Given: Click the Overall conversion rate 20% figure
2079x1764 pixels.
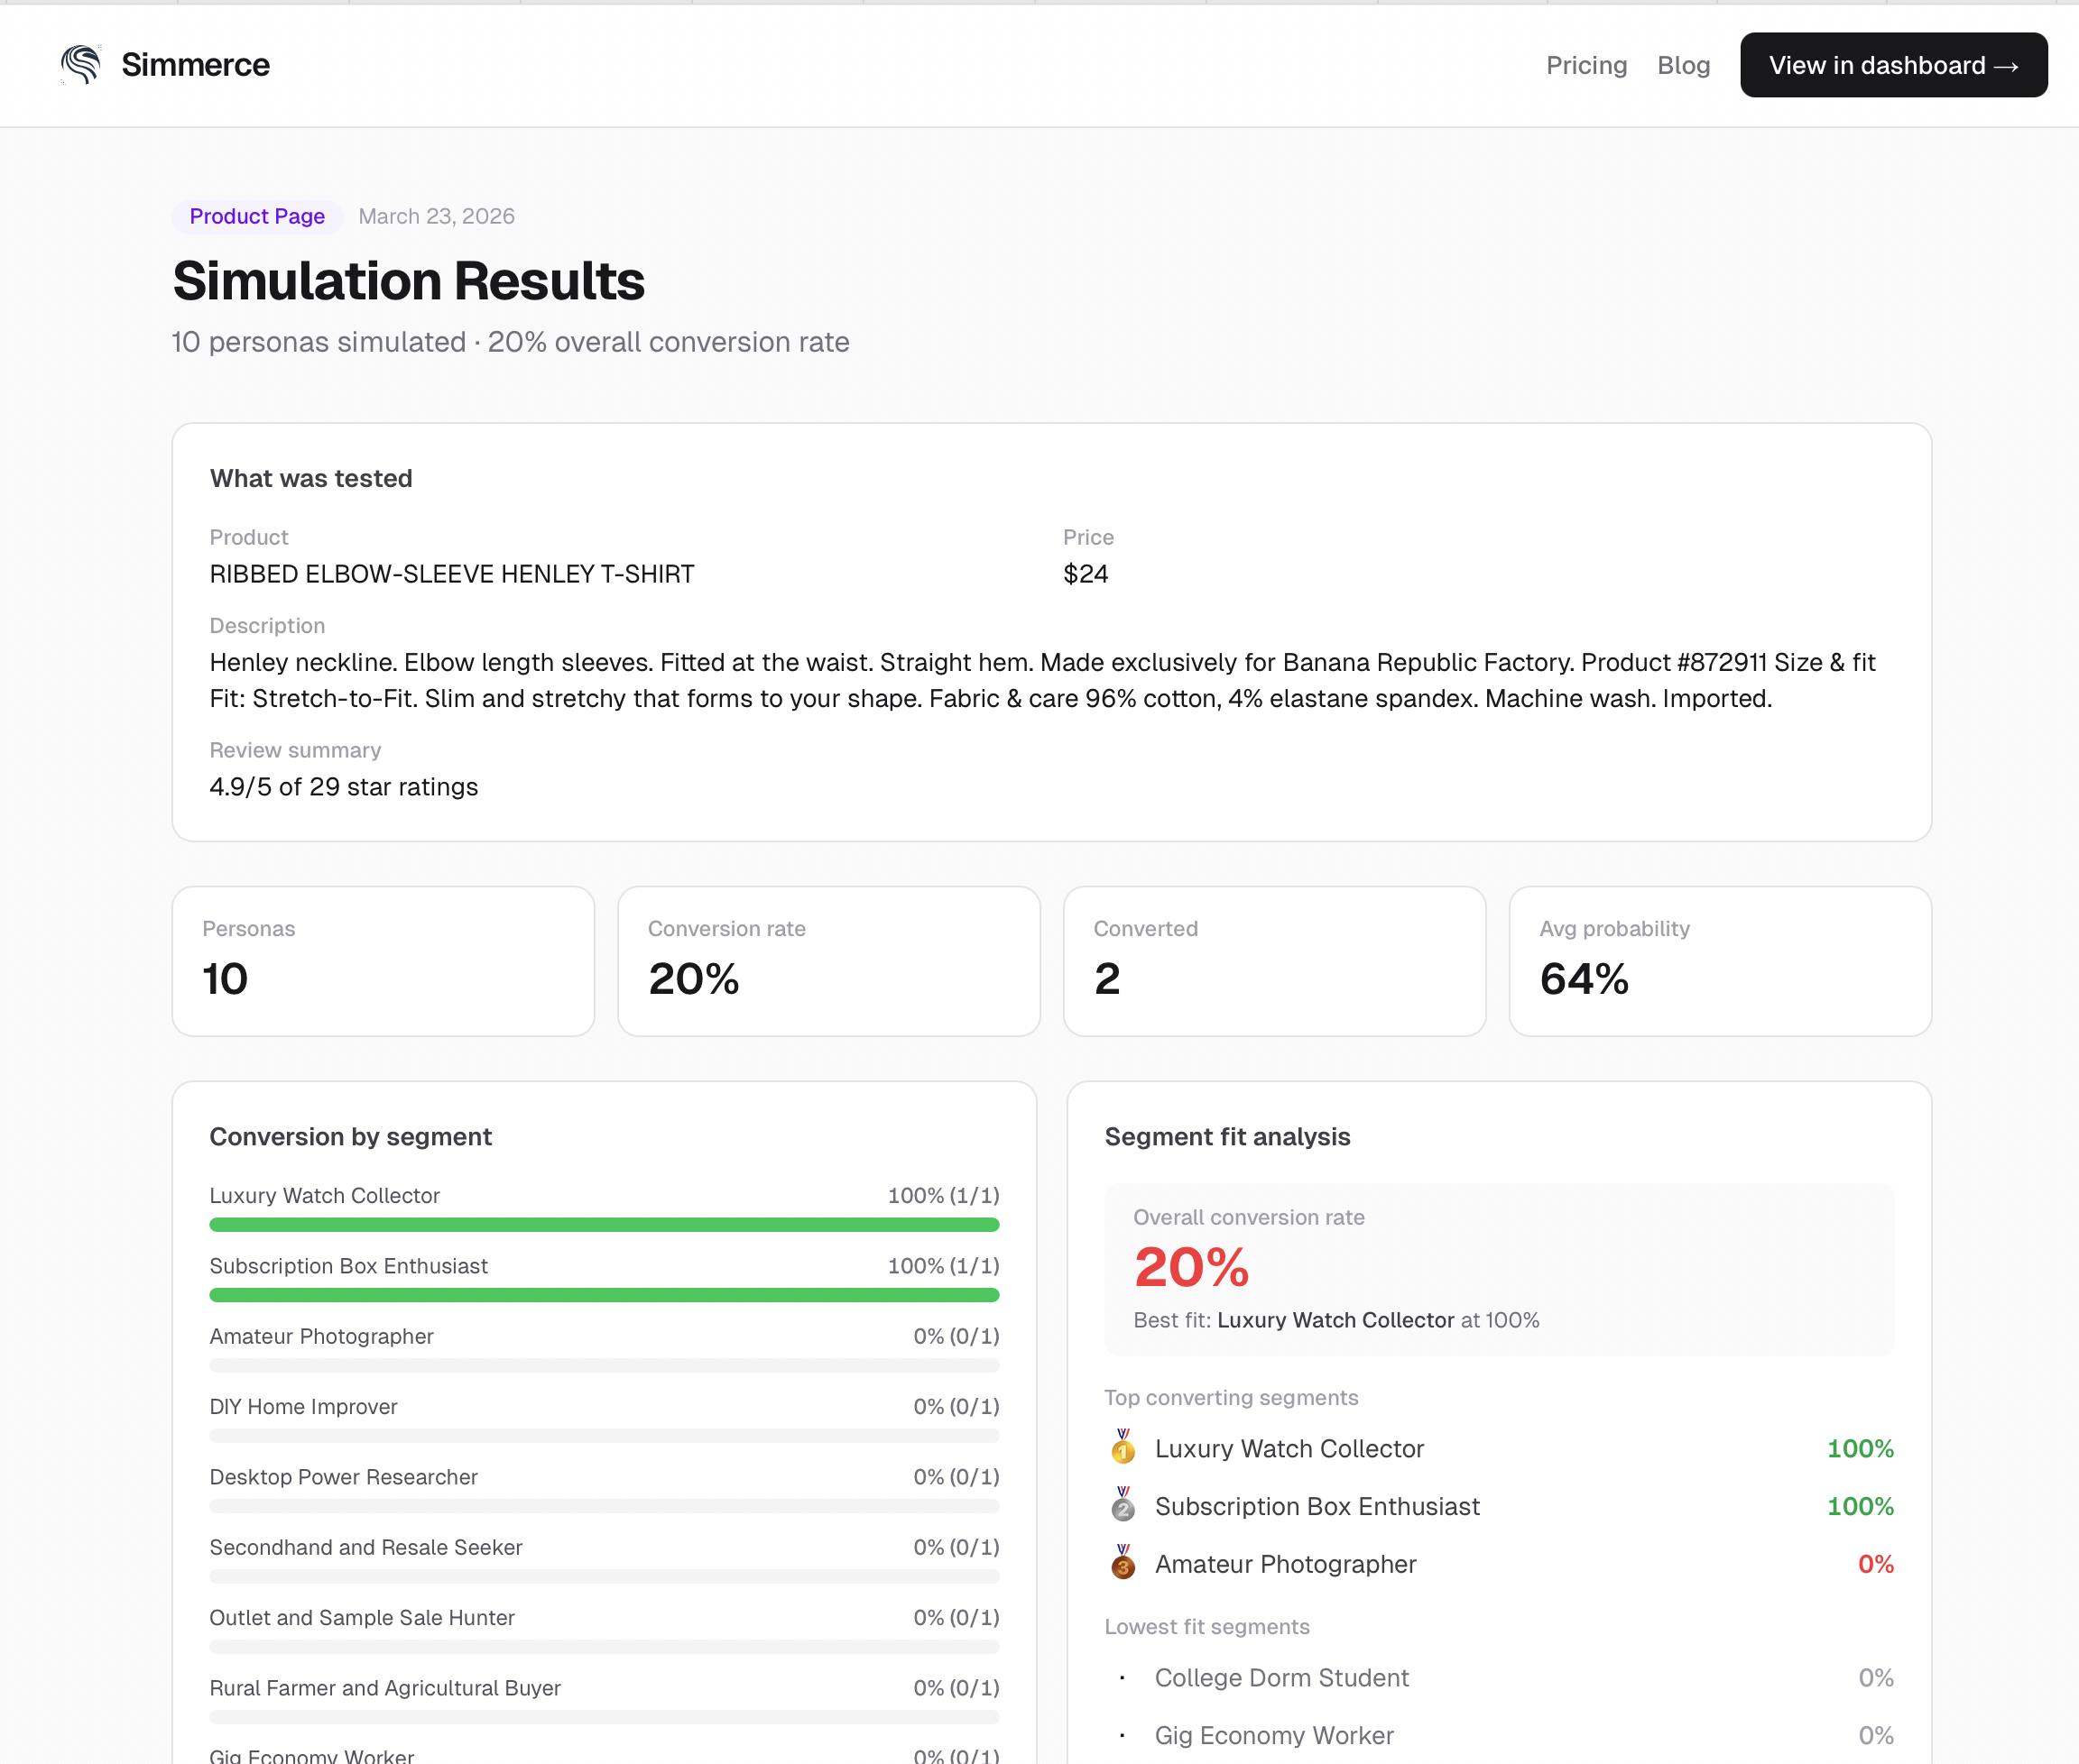Looking at the screenshot, I should (1190, 1268).
